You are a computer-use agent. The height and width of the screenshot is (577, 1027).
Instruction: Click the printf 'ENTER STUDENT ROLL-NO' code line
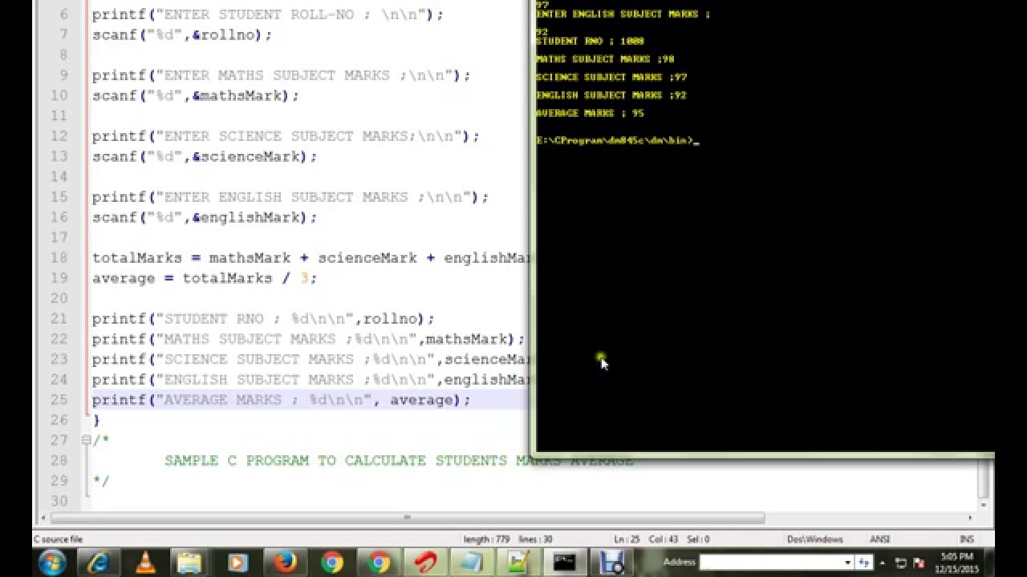[268, 15]
